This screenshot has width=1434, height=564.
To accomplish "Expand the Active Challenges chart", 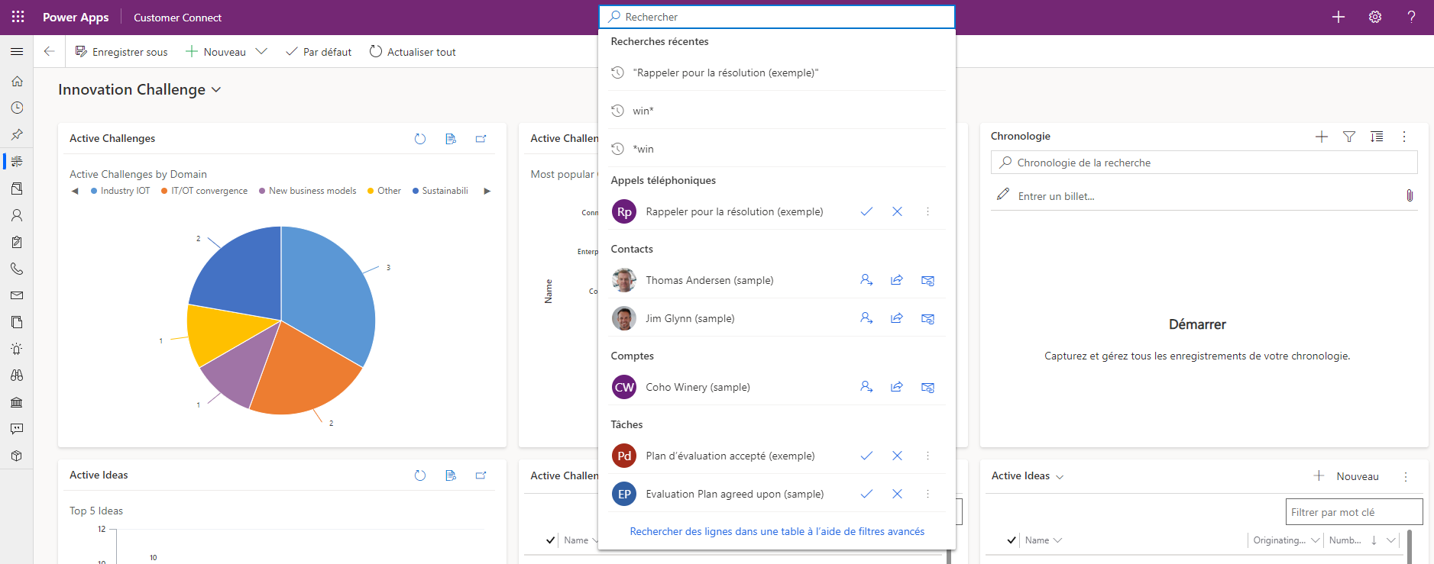I will [x=481, y=139].
